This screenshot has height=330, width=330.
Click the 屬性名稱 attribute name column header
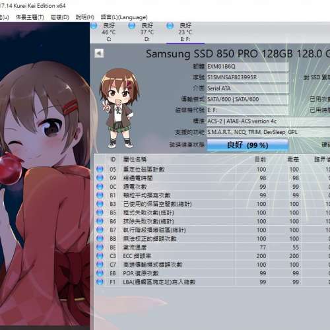point(135,159)
